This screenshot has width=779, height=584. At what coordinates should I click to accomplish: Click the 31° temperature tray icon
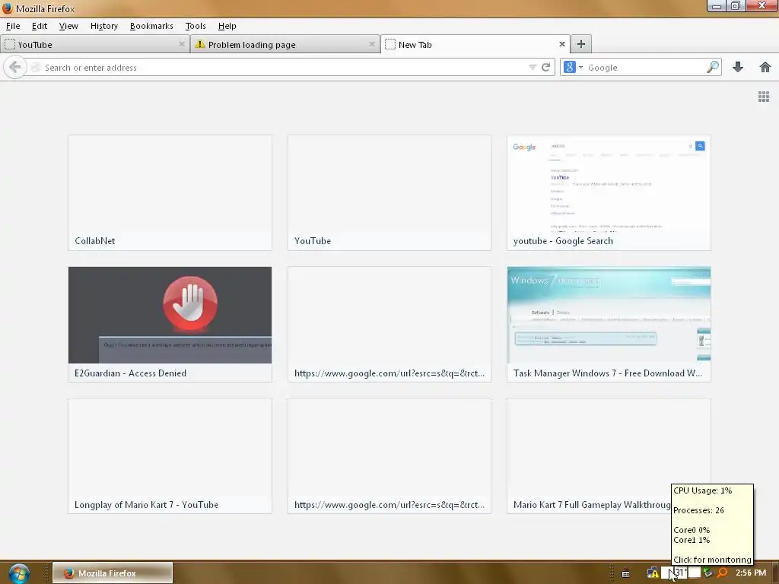(679, 573)
